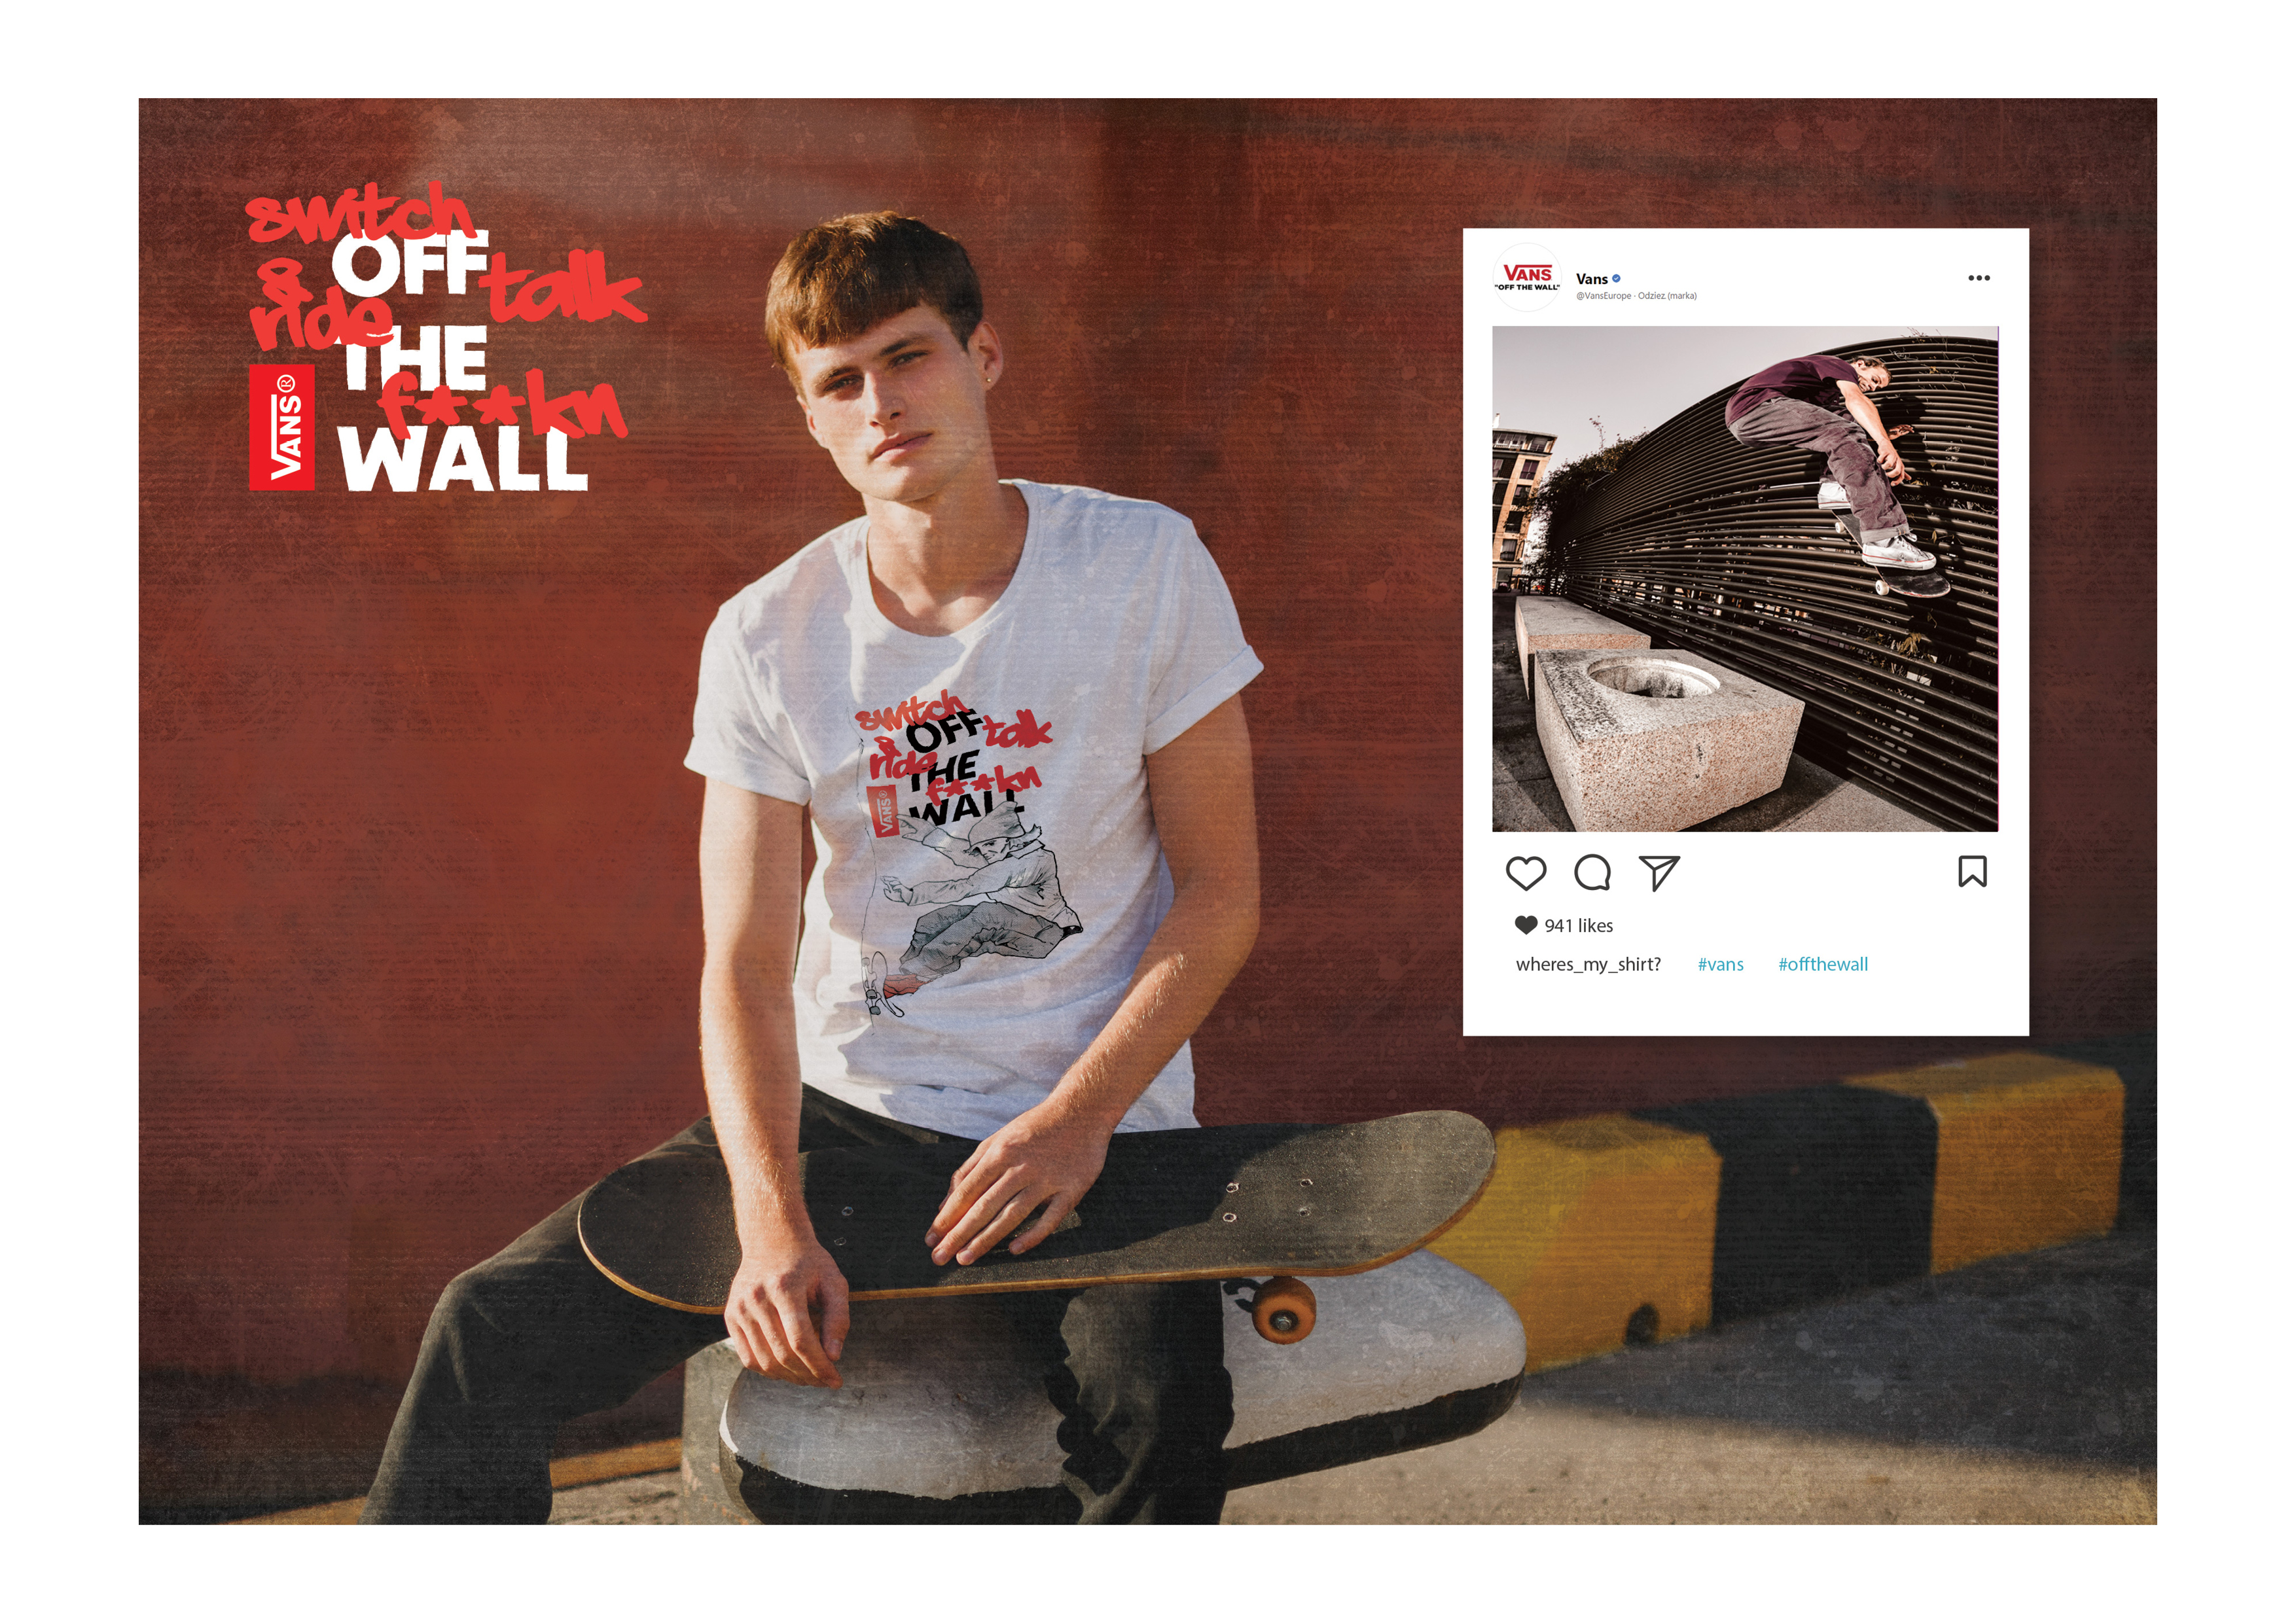Click the red vertical Vans logo on poster
The width and height of the screenshot is (2296, 1623).
(282, 428)
